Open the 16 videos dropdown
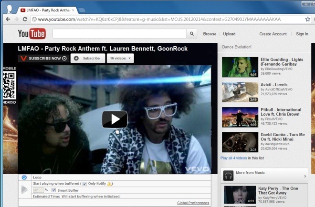Viewport: 315px width, 207px height. tap(120, 59)
